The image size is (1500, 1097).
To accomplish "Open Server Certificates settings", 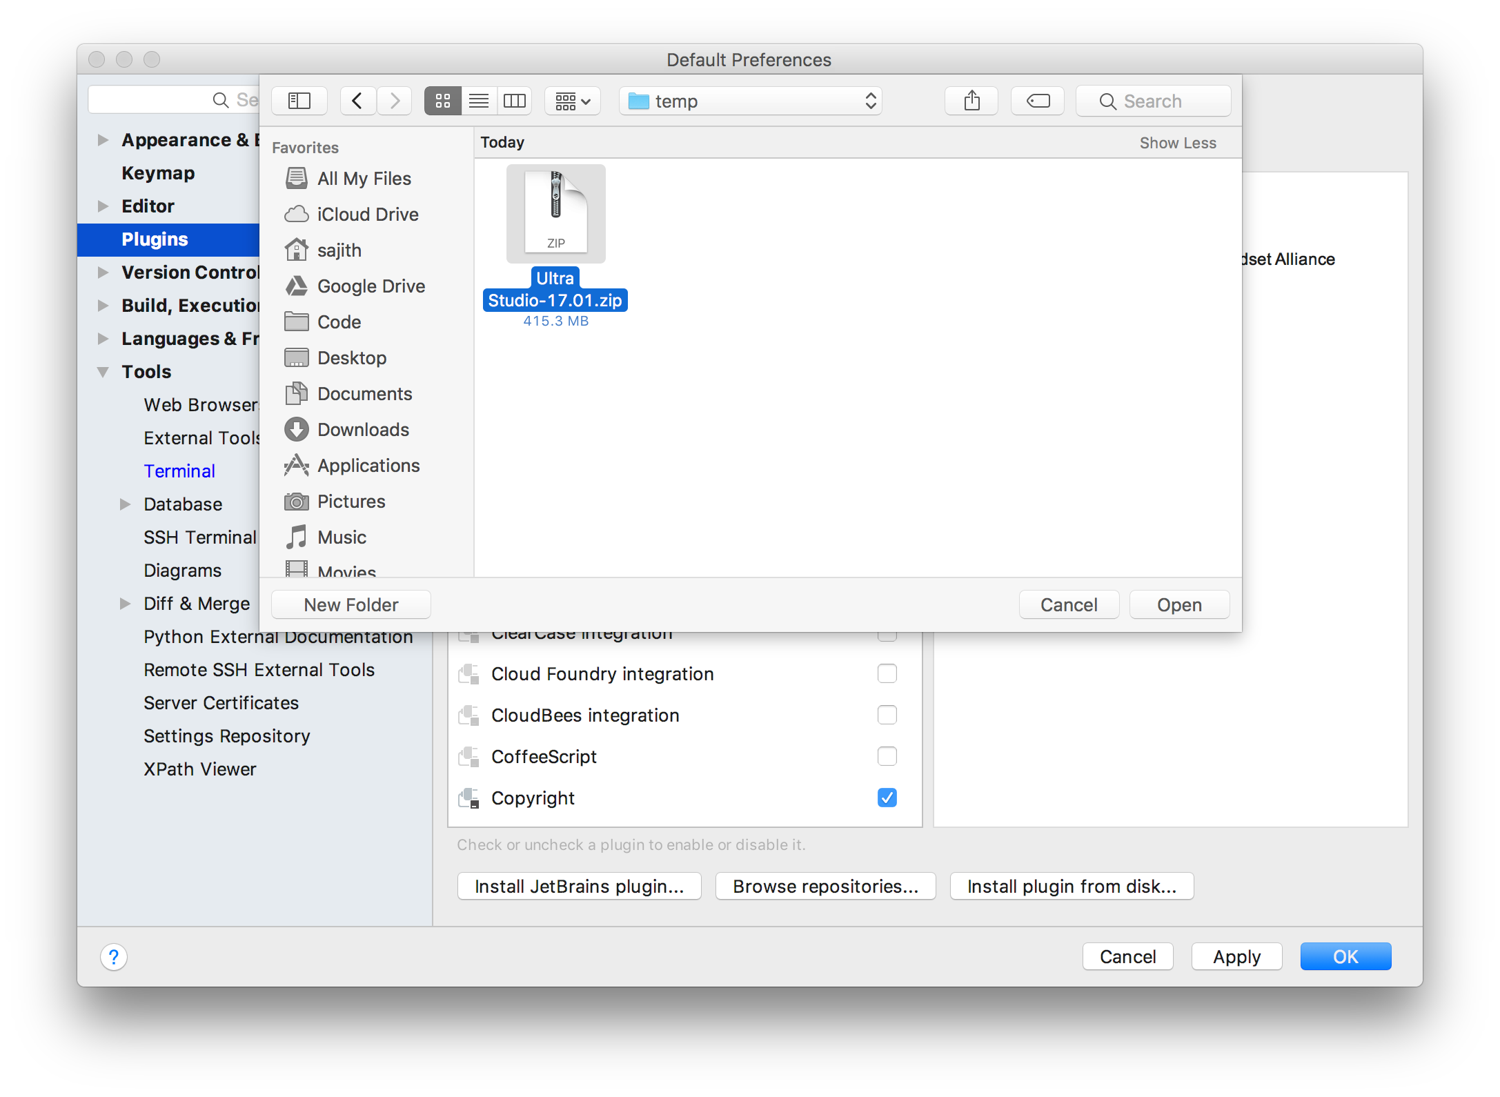I will (221, 702).
